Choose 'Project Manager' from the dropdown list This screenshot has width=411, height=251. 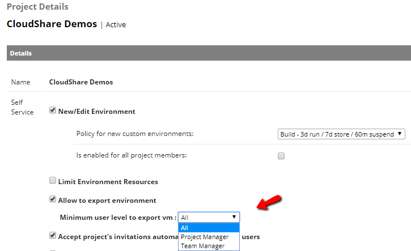(x=209, y=237)
